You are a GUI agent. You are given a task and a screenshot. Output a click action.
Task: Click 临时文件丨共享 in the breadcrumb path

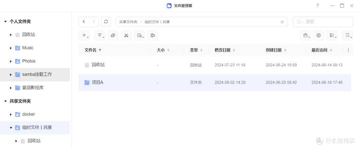tap(157, 22)
